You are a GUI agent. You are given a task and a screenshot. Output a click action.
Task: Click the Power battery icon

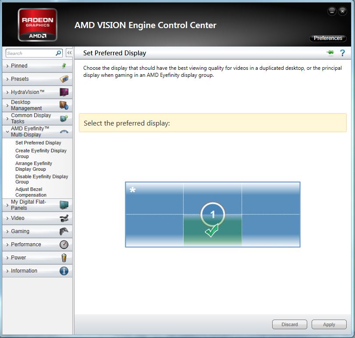(x=64, y=258)
